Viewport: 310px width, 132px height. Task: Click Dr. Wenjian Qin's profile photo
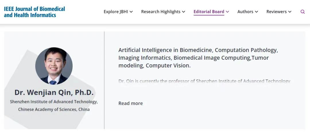tap(54, 66)
